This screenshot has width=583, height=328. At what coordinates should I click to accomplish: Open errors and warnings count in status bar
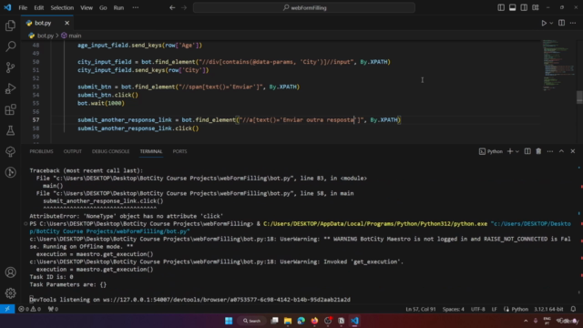(x=30, y=309)
